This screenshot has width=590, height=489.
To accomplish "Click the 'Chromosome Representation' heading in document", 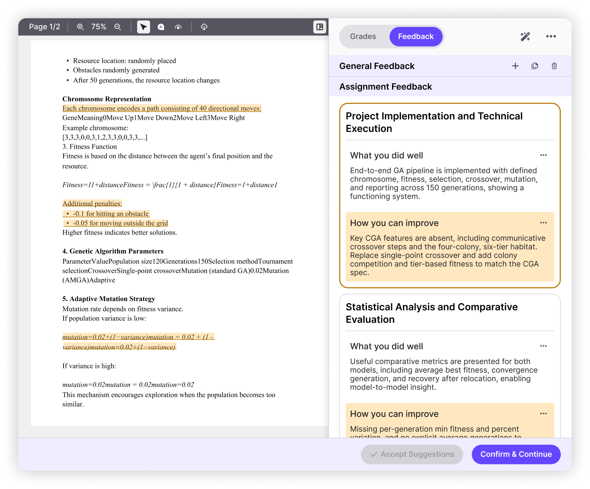I will 107,99.
